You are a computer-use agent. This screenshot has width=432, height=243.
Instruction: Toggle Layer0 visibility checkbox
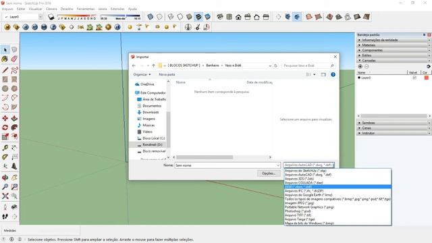pyautogui.click(x=414, y=78)
